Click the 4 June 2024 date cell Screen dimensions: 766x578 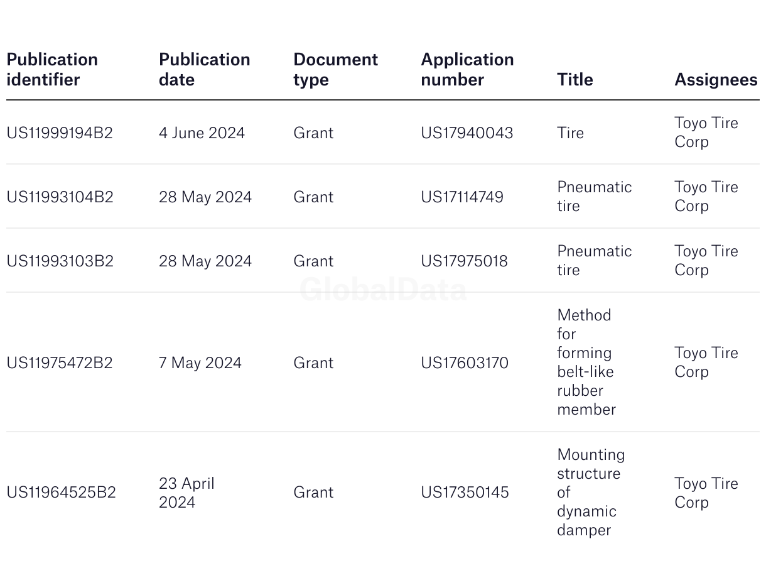pyautogui.click(x=202, y=133)
